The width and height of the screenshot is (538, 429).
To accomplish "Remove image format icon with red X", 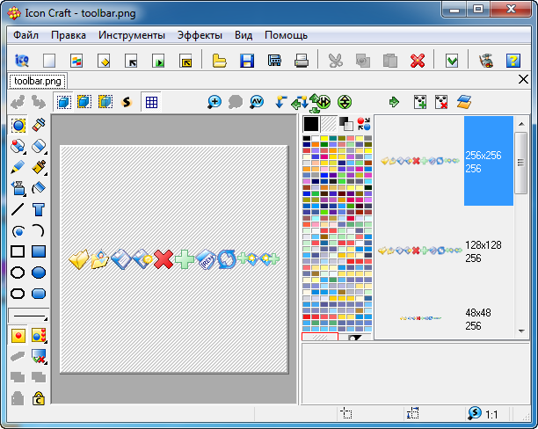I will coord(441,102).
